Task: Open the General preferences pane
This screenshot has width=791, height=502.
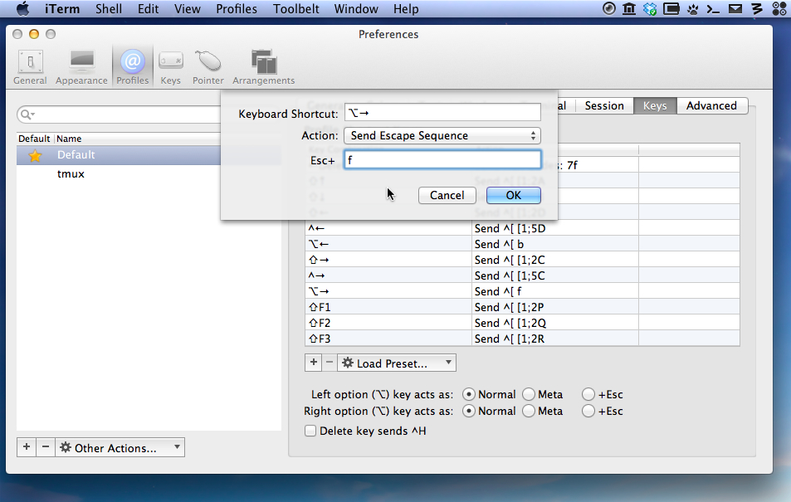Action: (x=30, y=67)
